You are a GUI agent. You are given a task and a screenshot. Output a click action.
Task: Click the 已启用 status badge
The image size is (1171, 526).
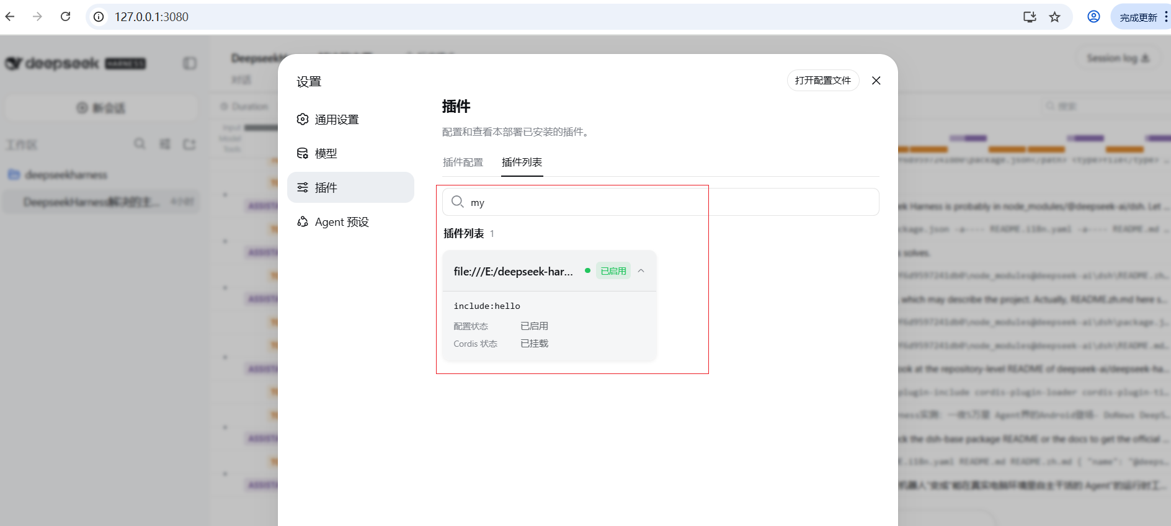613,271
